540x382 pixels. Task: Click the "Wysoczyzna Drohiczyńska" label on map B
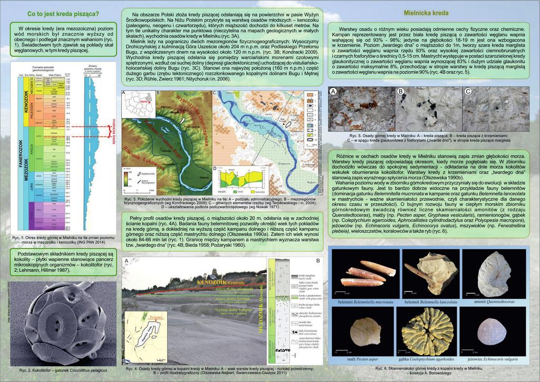pyautogui.click(x=193, y=120)
